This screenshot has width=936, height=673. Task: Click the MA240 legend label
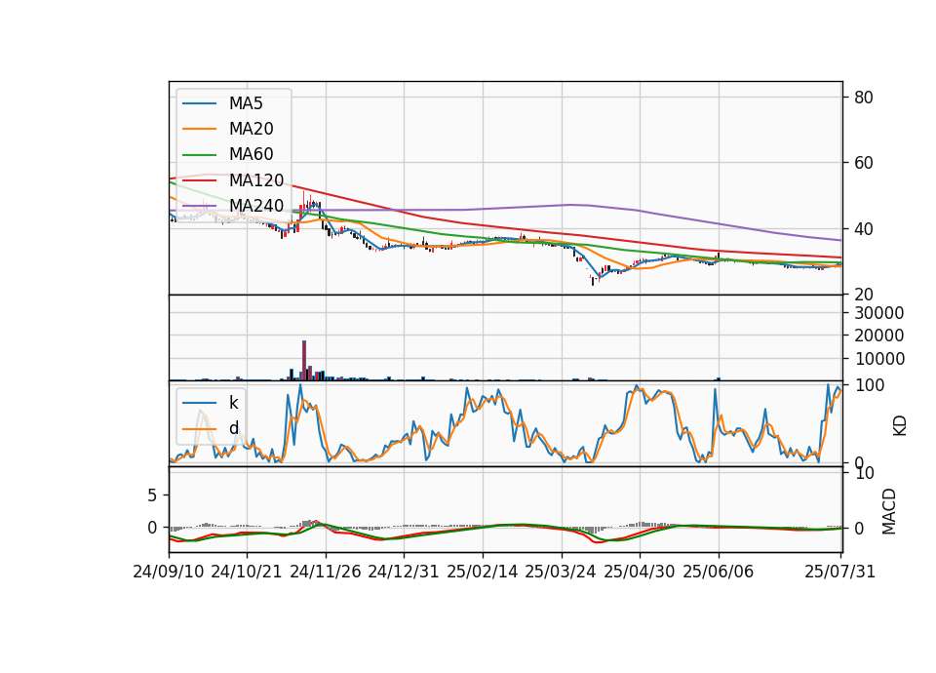[256, 206]
